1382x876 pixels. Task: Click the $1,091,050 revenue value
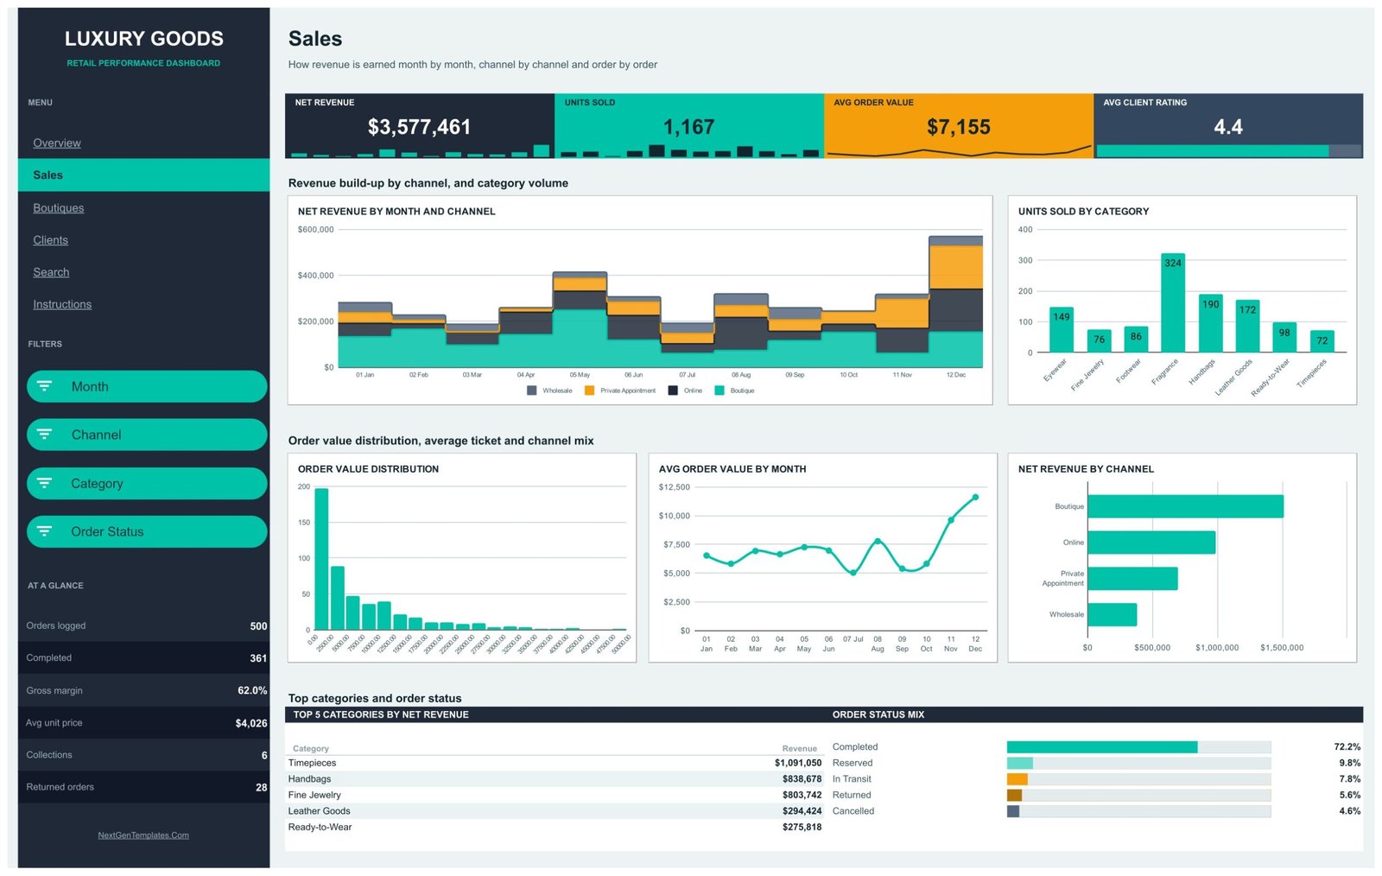pos(798,763)
